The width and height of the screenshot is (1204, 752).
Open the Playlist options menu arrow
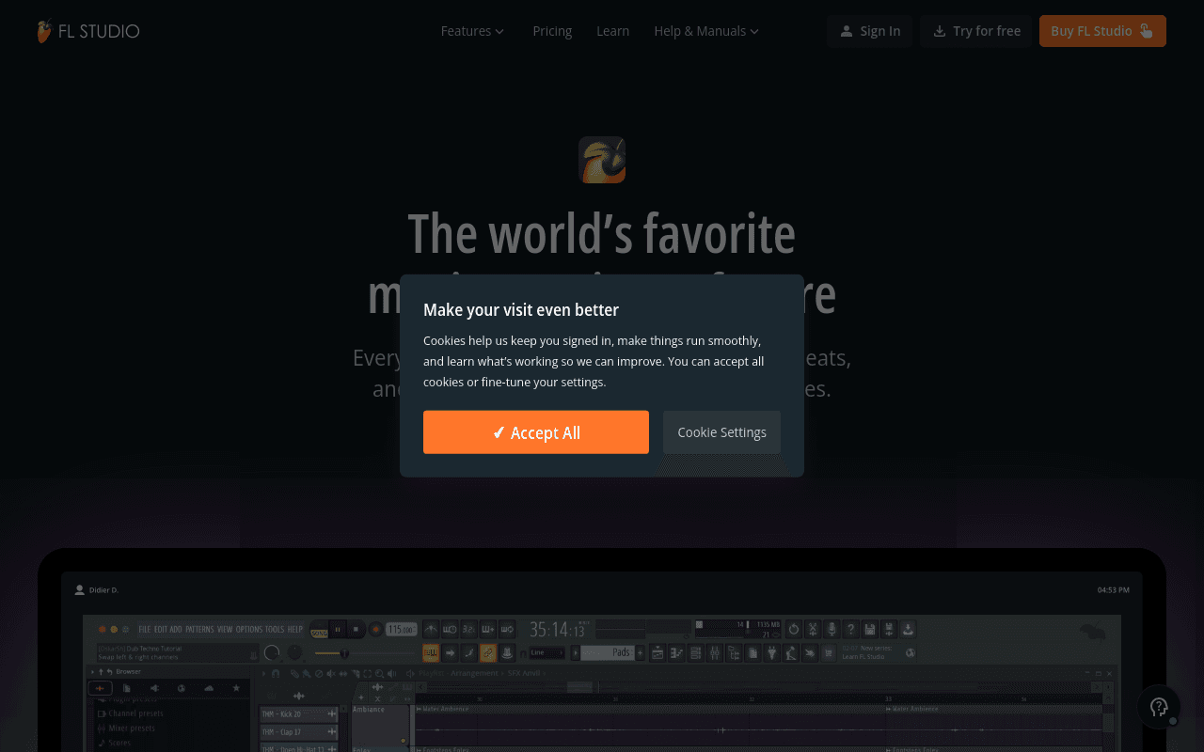pyautogui.click(x=263, y=673)
